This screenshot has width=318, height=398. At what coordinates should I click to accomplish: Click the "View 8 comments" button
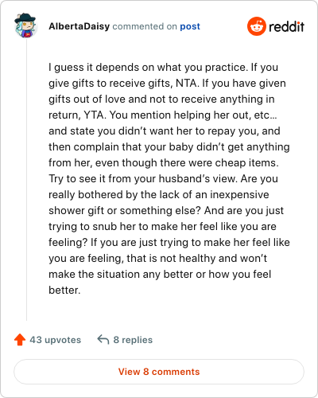159,372
